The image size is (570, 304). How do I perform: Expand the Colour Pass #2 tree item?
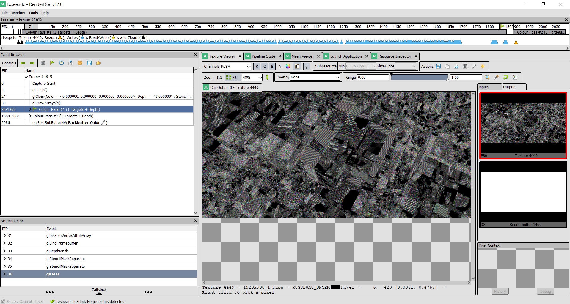[x=30, y=116]
